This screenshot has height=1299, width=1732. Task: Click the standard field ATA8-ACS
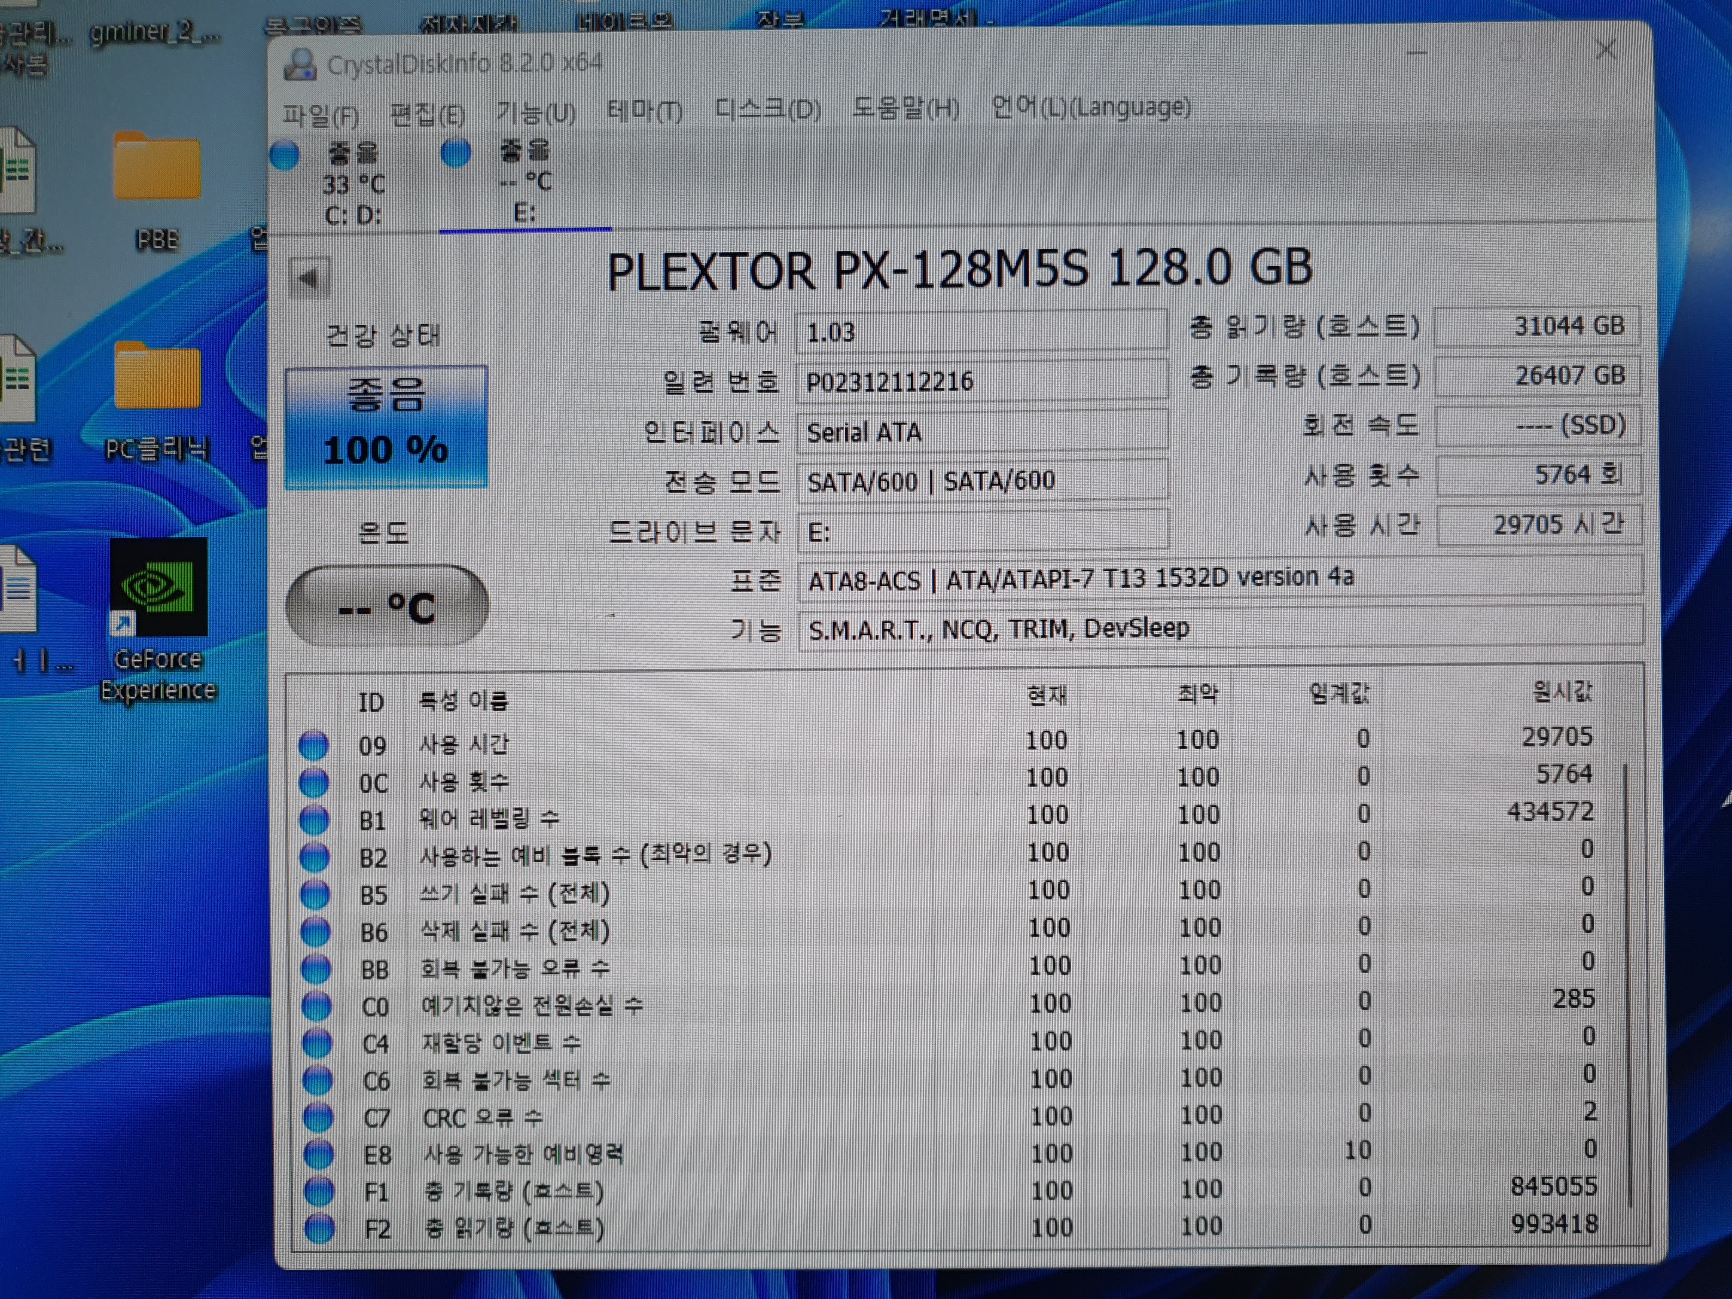click(1220, 578)
